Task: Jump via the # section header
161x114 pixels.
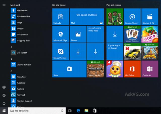Action: click(x=11, y=47)
